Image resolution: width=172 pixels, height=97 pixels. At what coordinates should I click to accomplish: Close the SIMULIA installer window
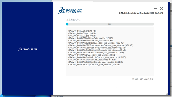pos(161,8)
